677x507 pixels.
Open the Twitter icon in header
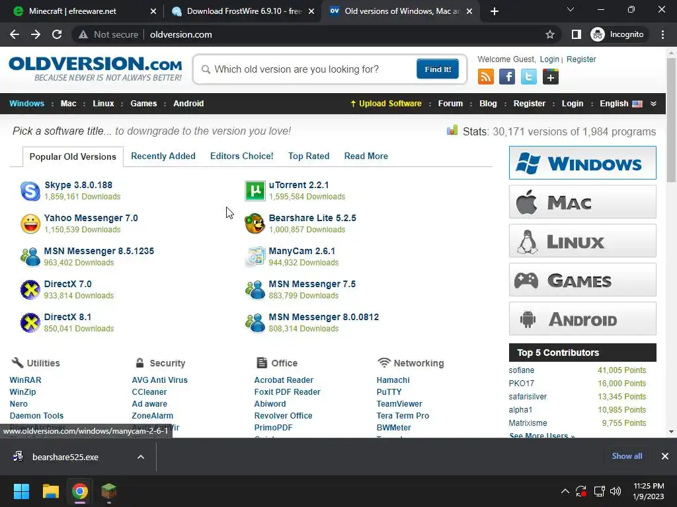[x=528, y=77]
